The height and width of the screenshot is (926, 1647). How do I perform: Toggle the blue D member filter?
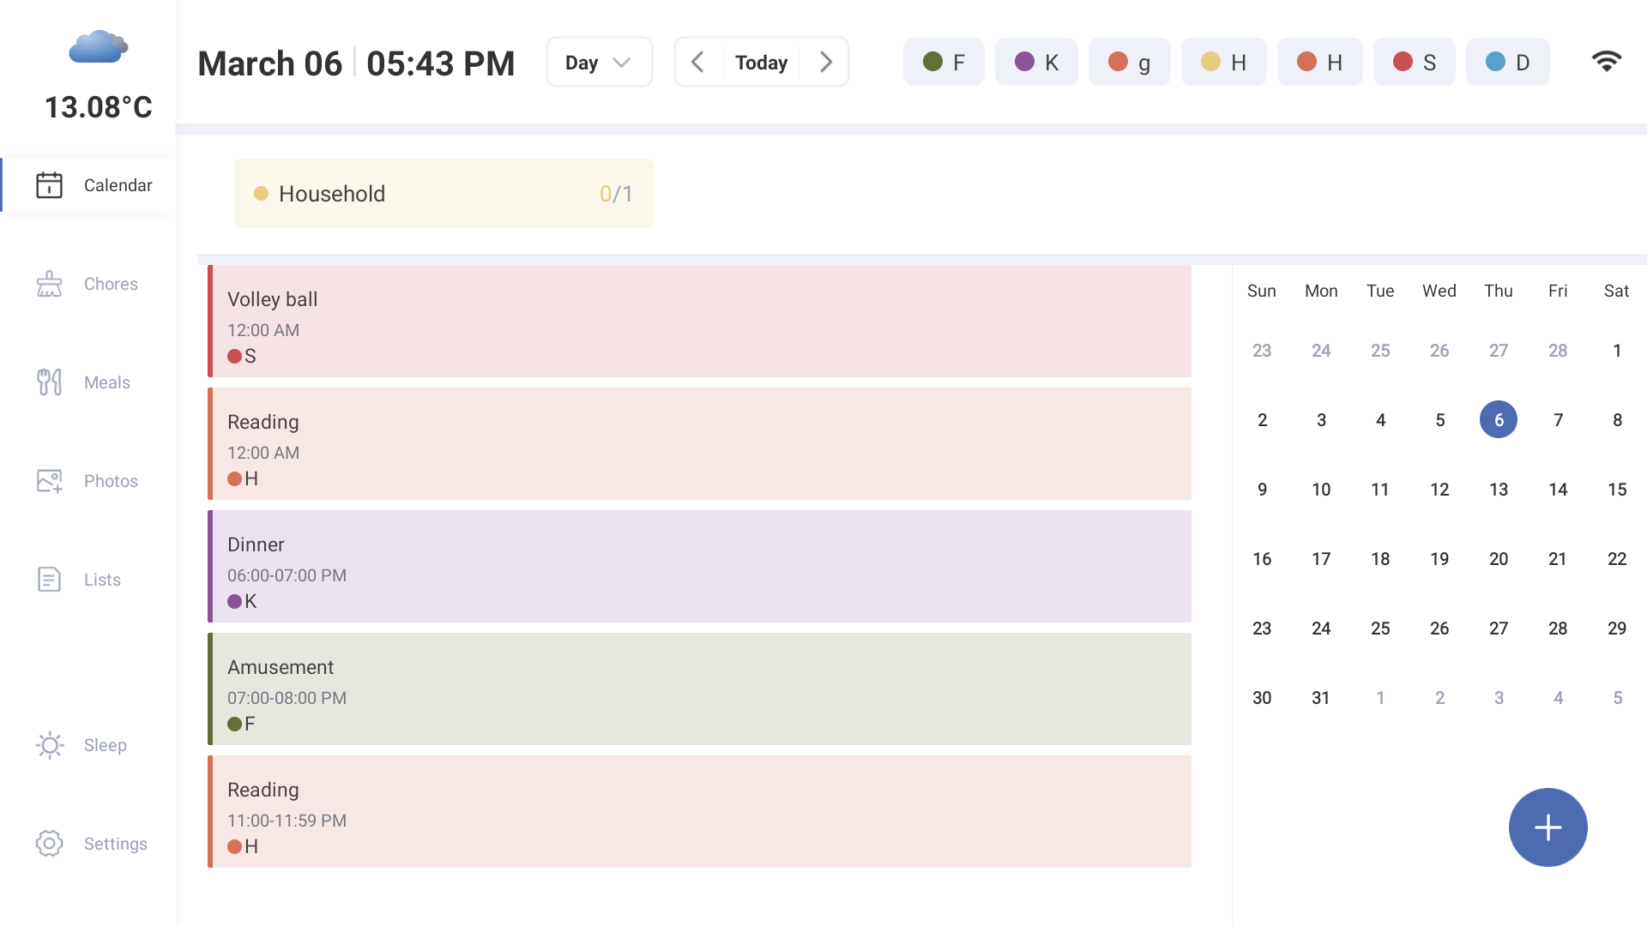[x=1507, y=62]
